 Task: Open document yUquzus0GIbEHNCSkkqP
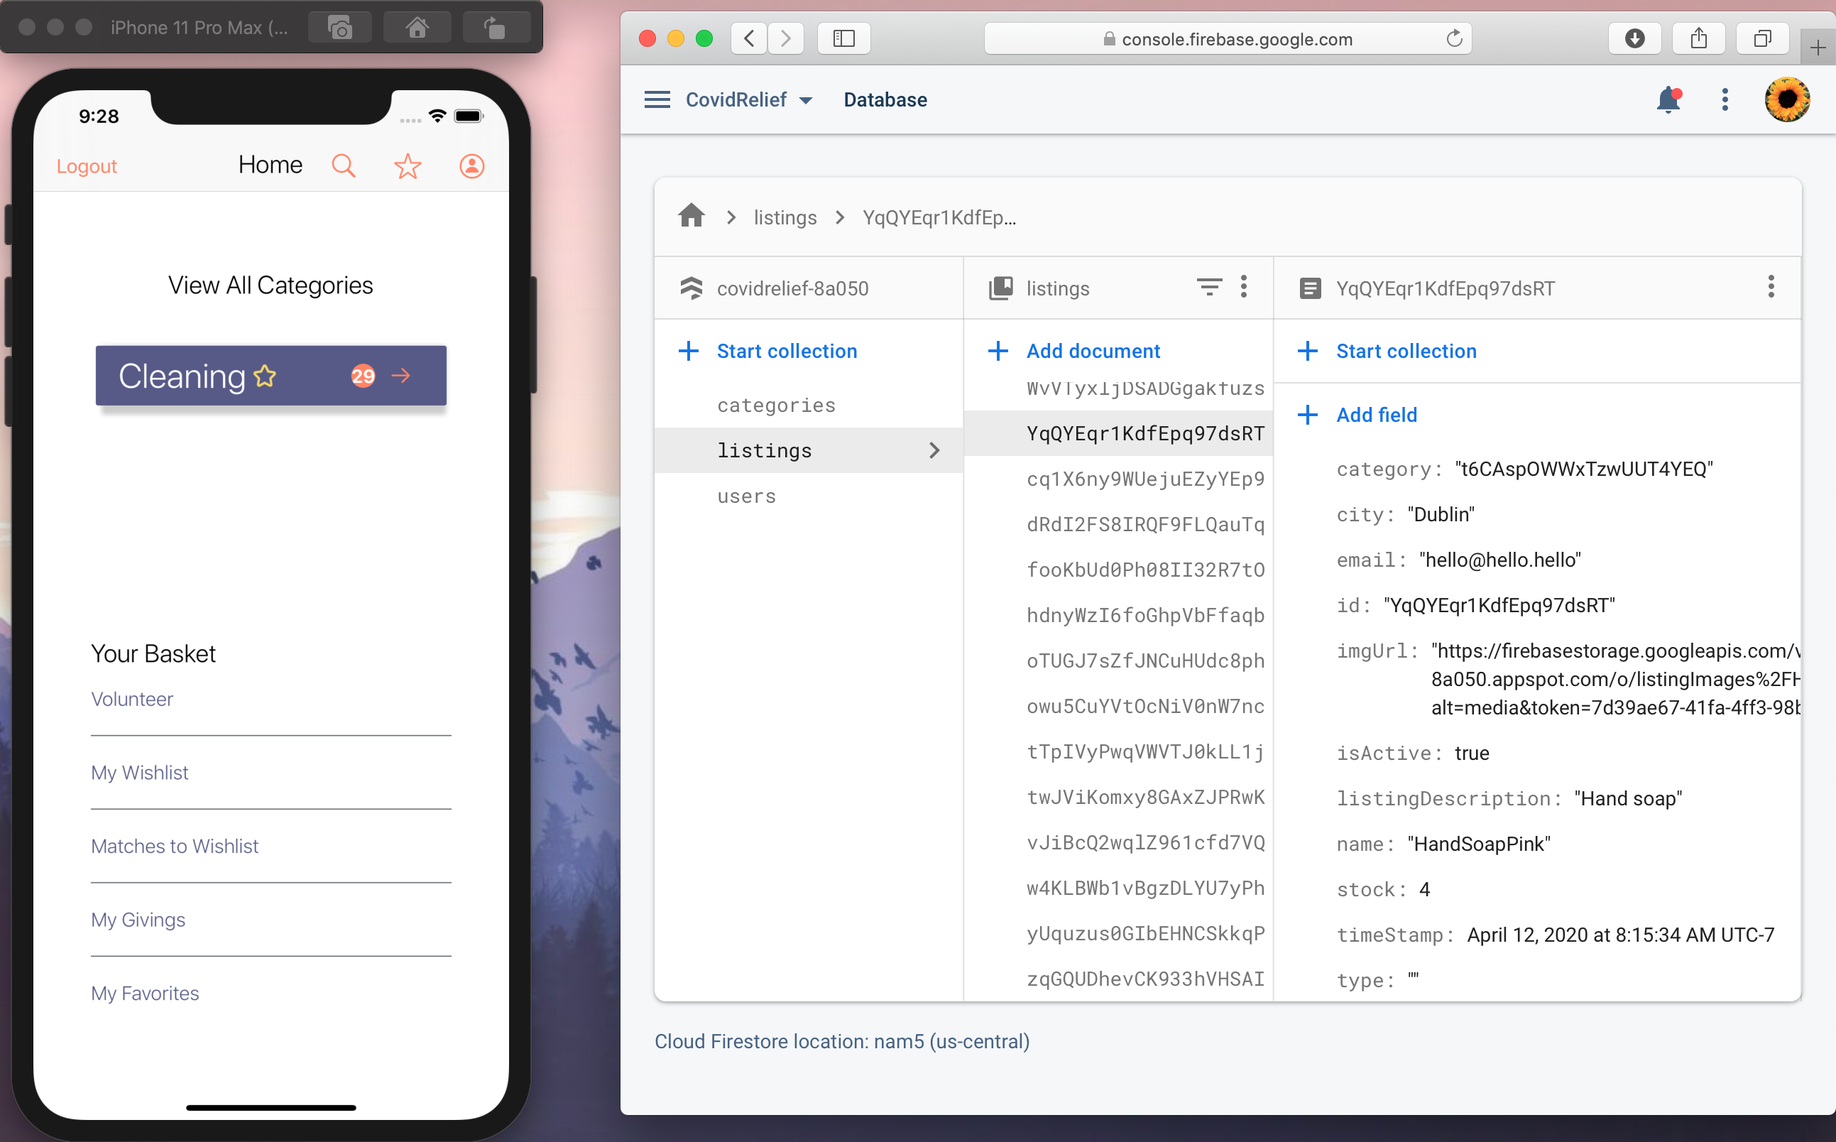(x=1145, y=933)
